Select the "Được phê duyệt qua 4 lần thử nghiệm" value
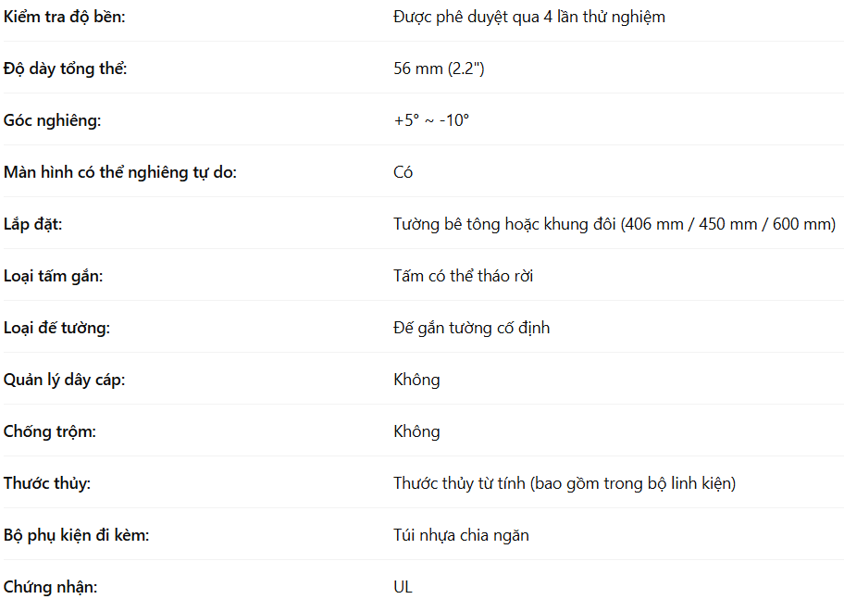 [x=528, y=17]
